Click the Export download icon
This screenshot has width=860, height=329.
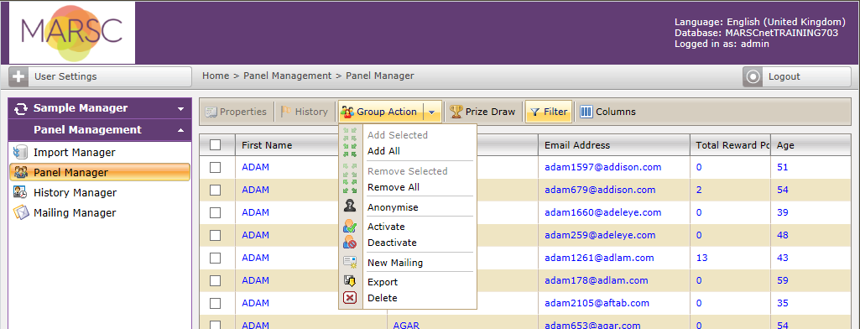point(349,281)
